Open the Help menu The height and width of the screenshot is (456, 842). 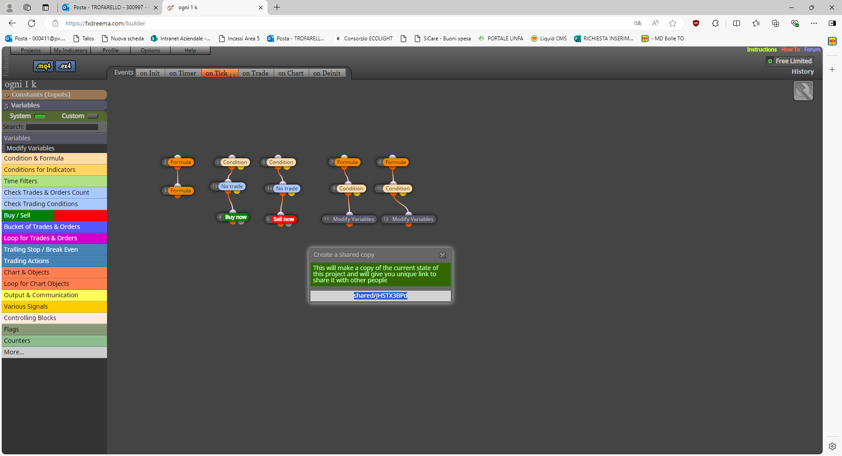point(190,50)
